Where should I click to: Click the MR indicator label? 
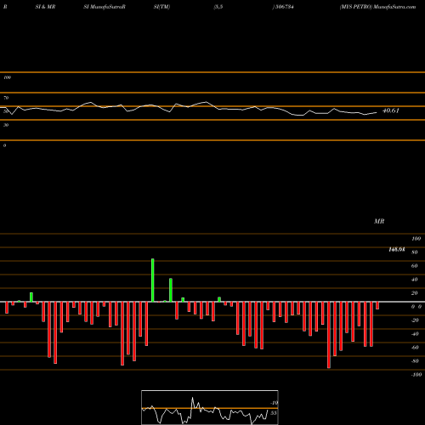(x=379, y=221)
